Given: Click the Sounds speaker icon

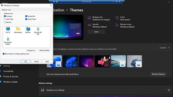Looking at the screenshot, I should (89, 25).
